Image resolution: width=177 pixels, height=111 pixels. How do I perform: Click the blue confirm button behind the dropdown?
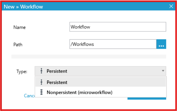coord(147,98)
